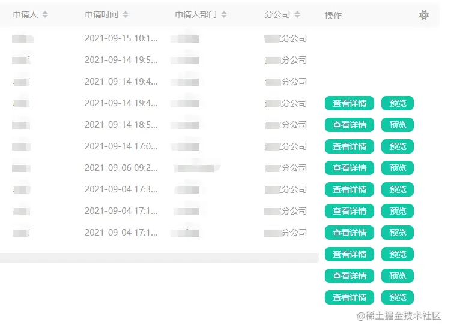Select the 2021-09-06 09:2... time cell
451x331 pixels.
[121, 168]
